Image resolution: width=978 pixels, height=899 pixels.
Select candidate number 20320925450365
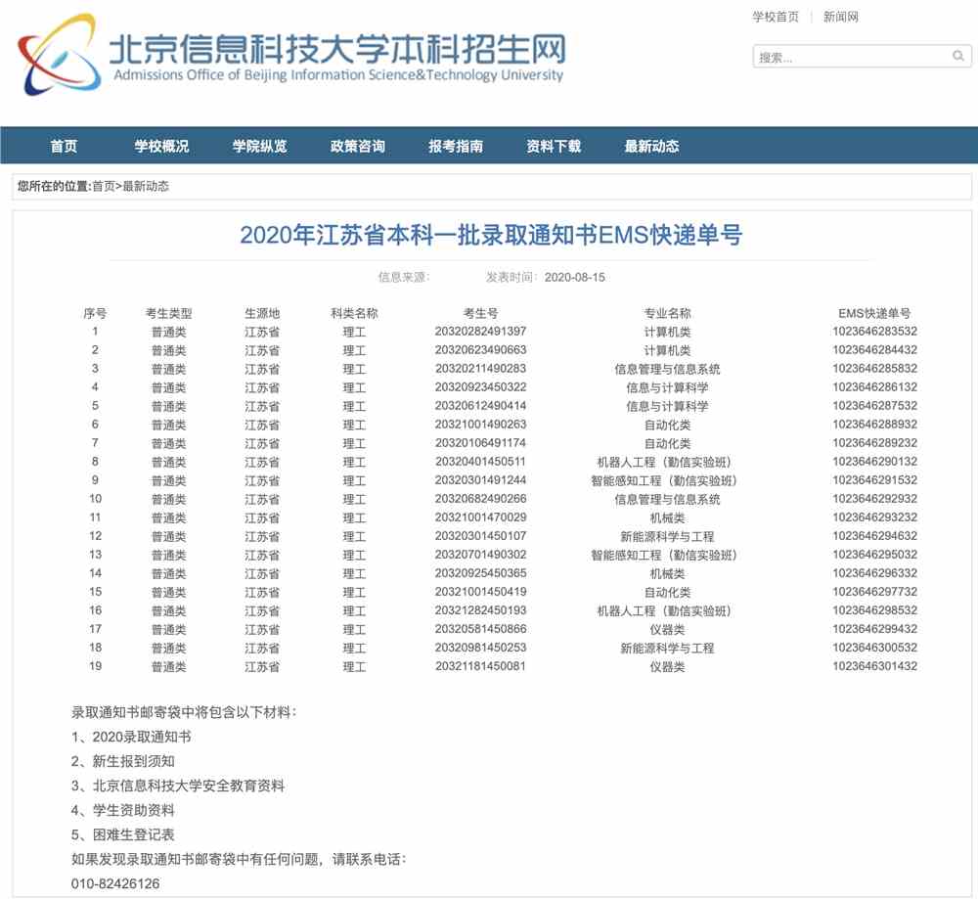[480, 573]
